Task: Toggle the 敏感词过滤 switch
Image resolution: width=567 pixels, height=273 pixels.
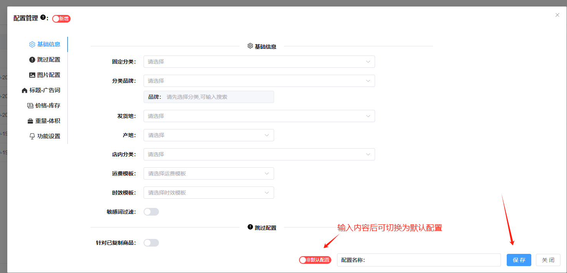Action: coord(151,212)
